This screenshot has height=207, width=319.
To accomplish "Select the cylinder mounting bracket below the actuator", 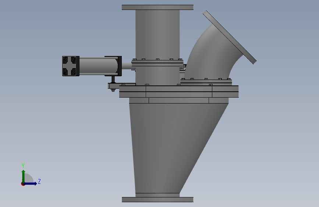I will coord(121,86).
